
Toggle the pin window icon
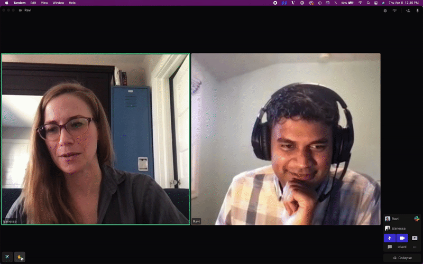point(417,10)
